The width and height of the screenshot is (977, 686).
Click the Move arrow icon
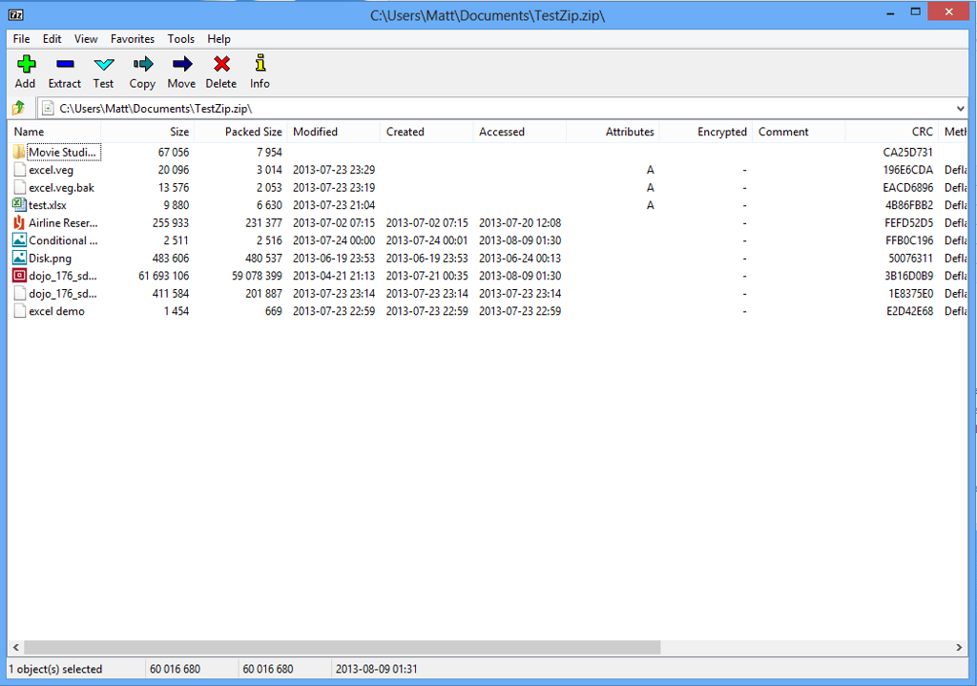point(182,64)
